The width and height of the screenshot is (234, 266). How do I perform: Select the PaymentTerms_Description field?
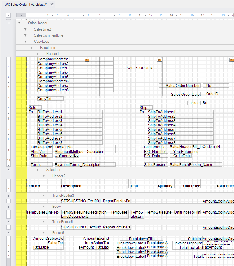click(x=85, y=164)
